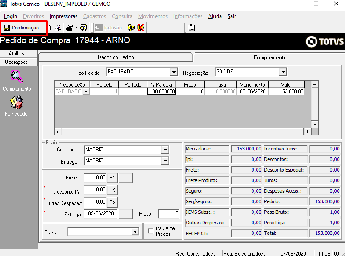Click the printer icon in the toolbar
The height and width of the screenshot is (256, 345).
tap(70, 28)
